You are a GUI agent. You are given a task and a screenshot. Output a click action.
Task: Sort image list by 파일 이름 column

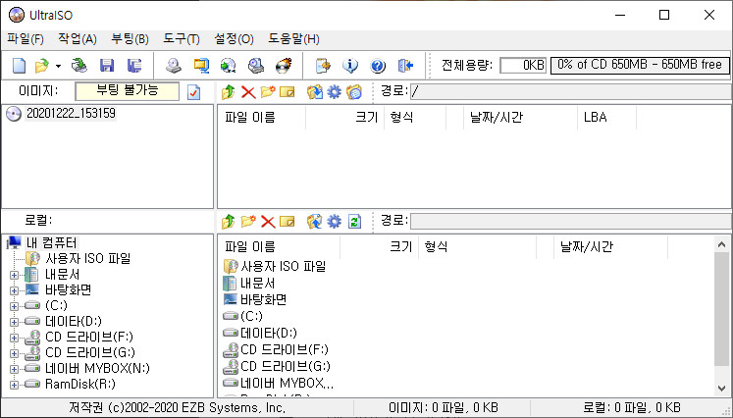tap(261, 118)
